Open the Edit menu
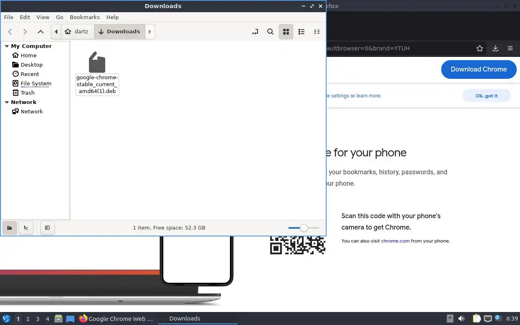Screen dimensions: 520x325 point(25,17)
